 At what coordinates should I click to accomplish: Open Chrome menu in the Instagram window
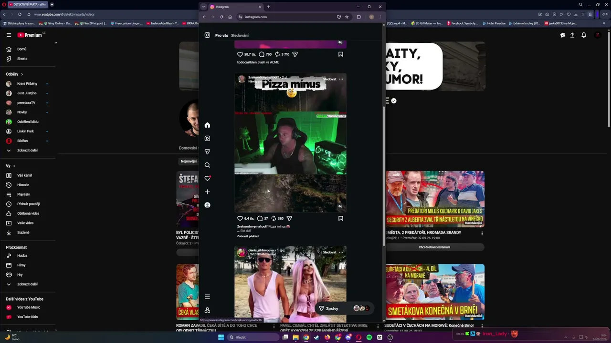click(380, 17)
